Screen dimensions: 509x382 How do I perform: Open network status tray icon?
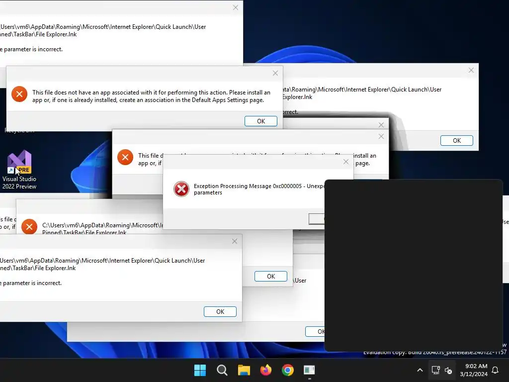[x=435, y=370]
